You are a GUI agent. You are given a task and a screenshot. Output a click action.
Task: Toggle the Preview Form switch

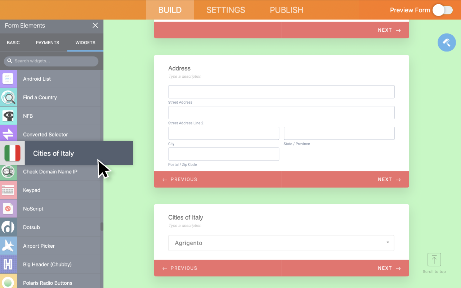click(442, 10)
